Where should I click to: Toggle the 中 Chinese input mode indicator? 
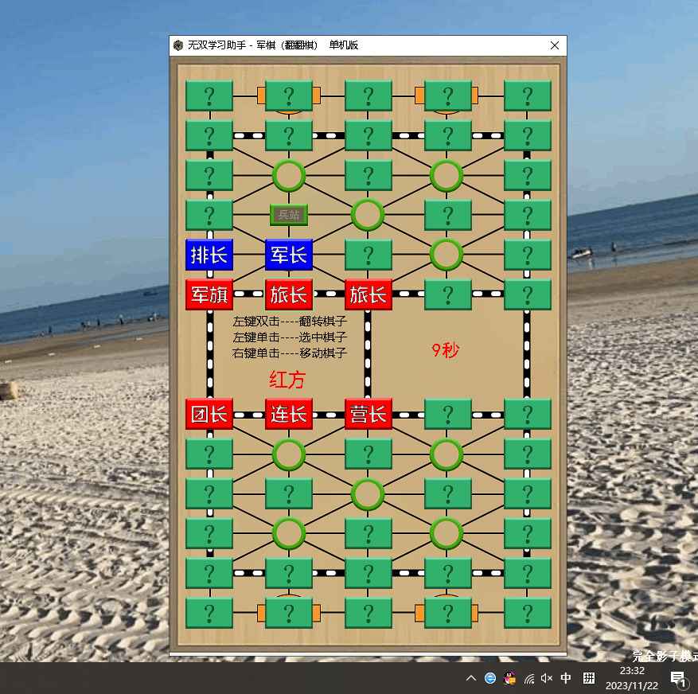566,678
